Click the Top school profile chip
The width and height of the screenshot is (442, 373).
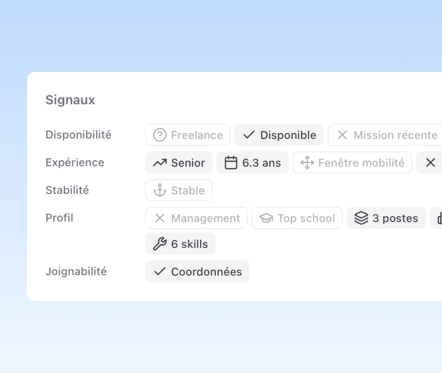click(x=297, y=218)
